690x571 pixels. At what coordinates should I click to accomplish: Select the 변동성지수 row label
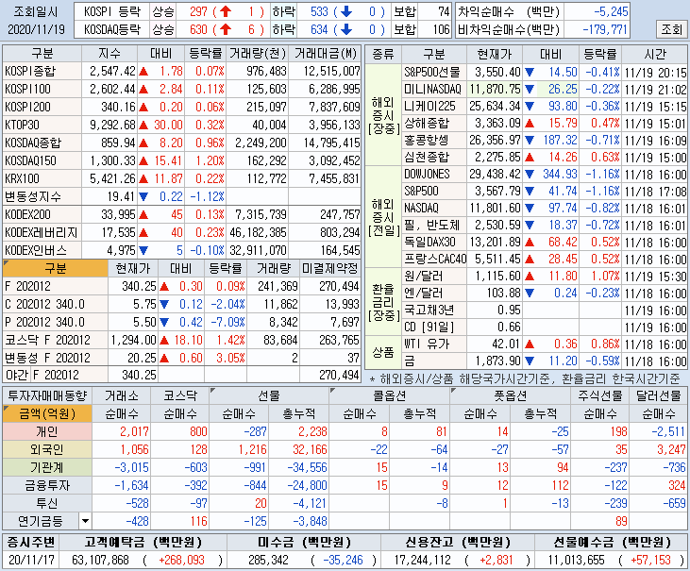42,196
